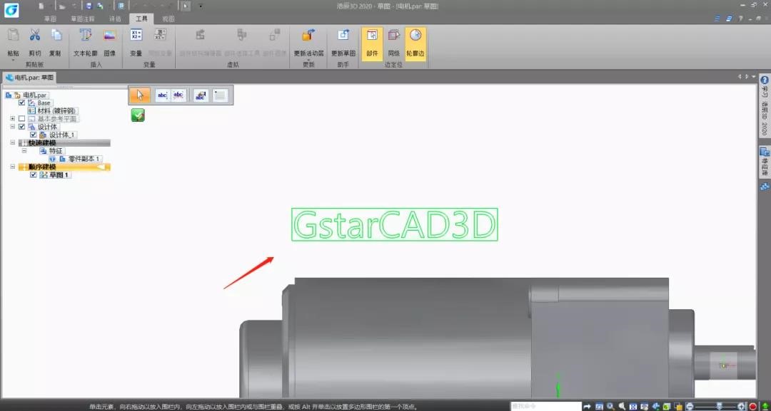The height and width of the screenshot is (411, 771).
Task: Click the zoom area magnifier icon in status bar
Action: [x=610, y=406]
